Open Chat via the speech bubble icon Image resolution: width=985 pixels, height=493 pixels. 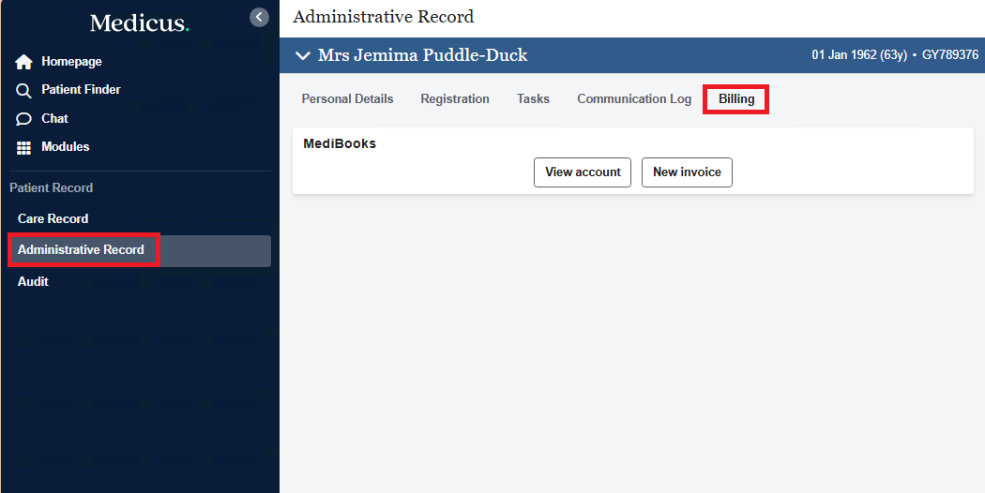(x=24, y=119)
